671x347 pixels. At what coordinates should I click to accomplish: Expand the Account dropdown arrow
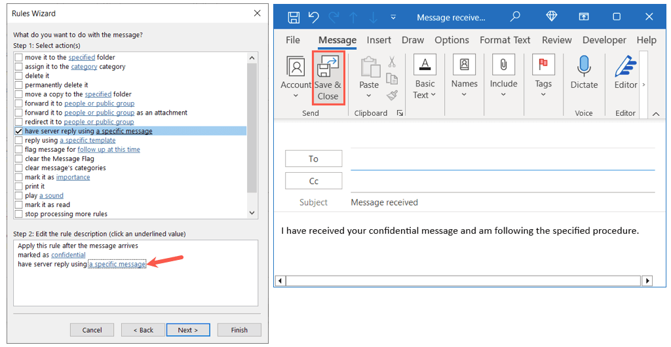tap(296, 96)
